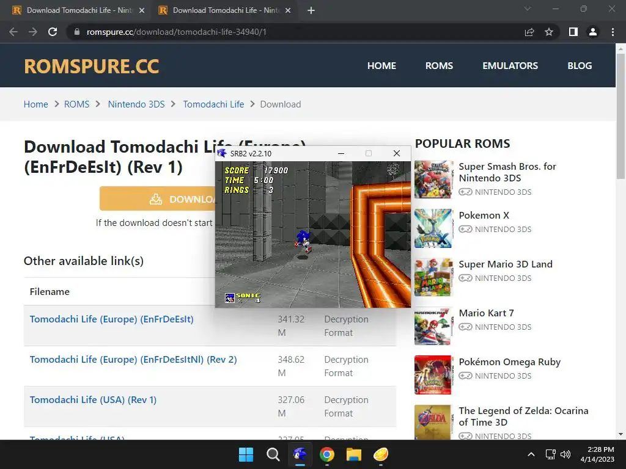Image resolution: width=626 pixels, height=469 pixels.
Task: Minimize the SRB2 v2.2.10 window
Action: click(x=341, y=153)
